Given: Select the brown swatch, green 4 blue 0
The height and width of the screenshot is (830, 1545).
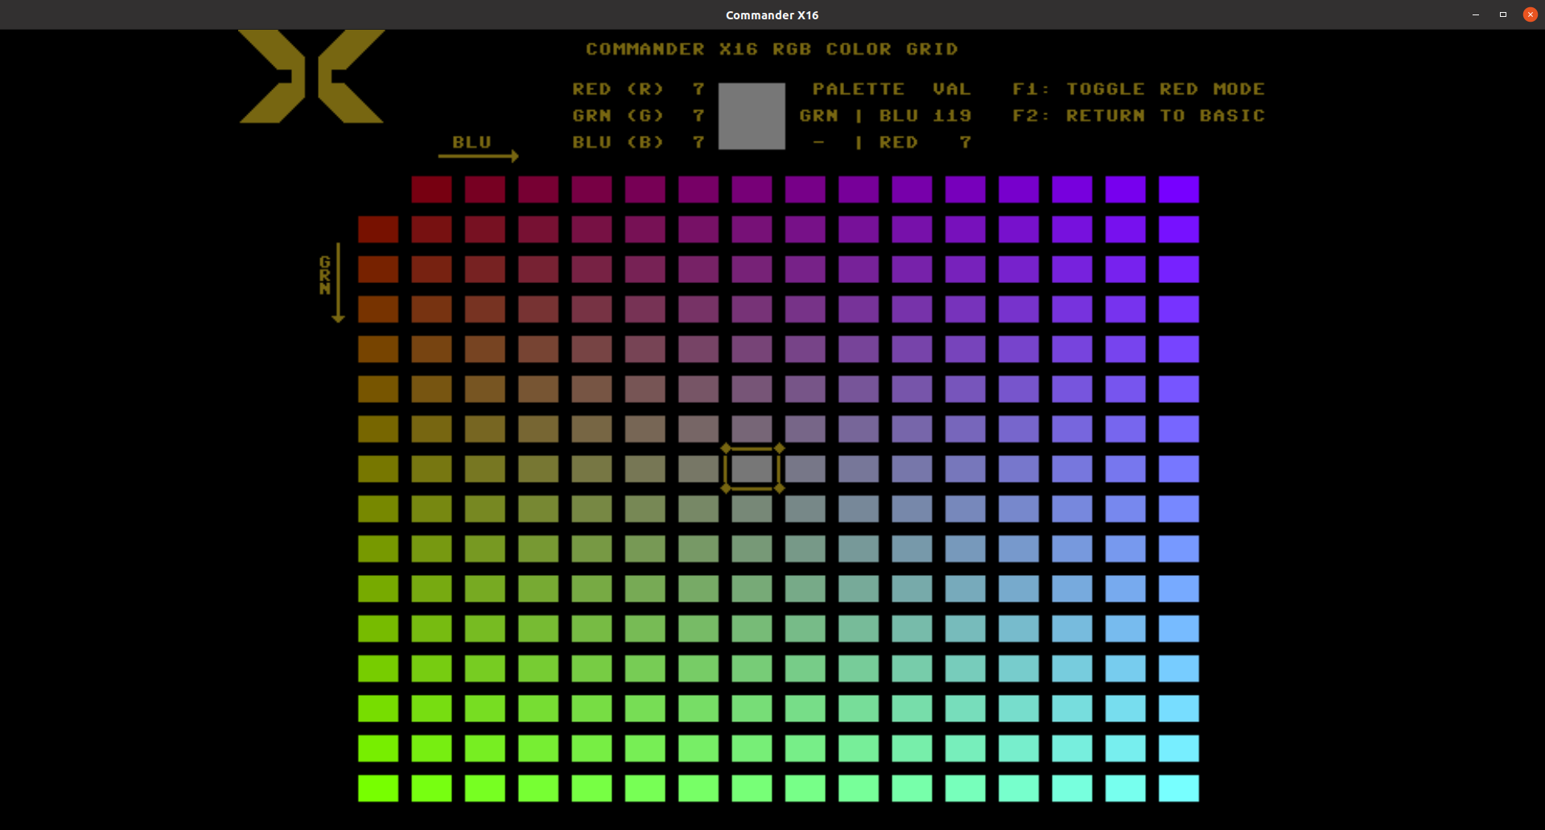Looking at the screenshot, I should pos(378,349).
